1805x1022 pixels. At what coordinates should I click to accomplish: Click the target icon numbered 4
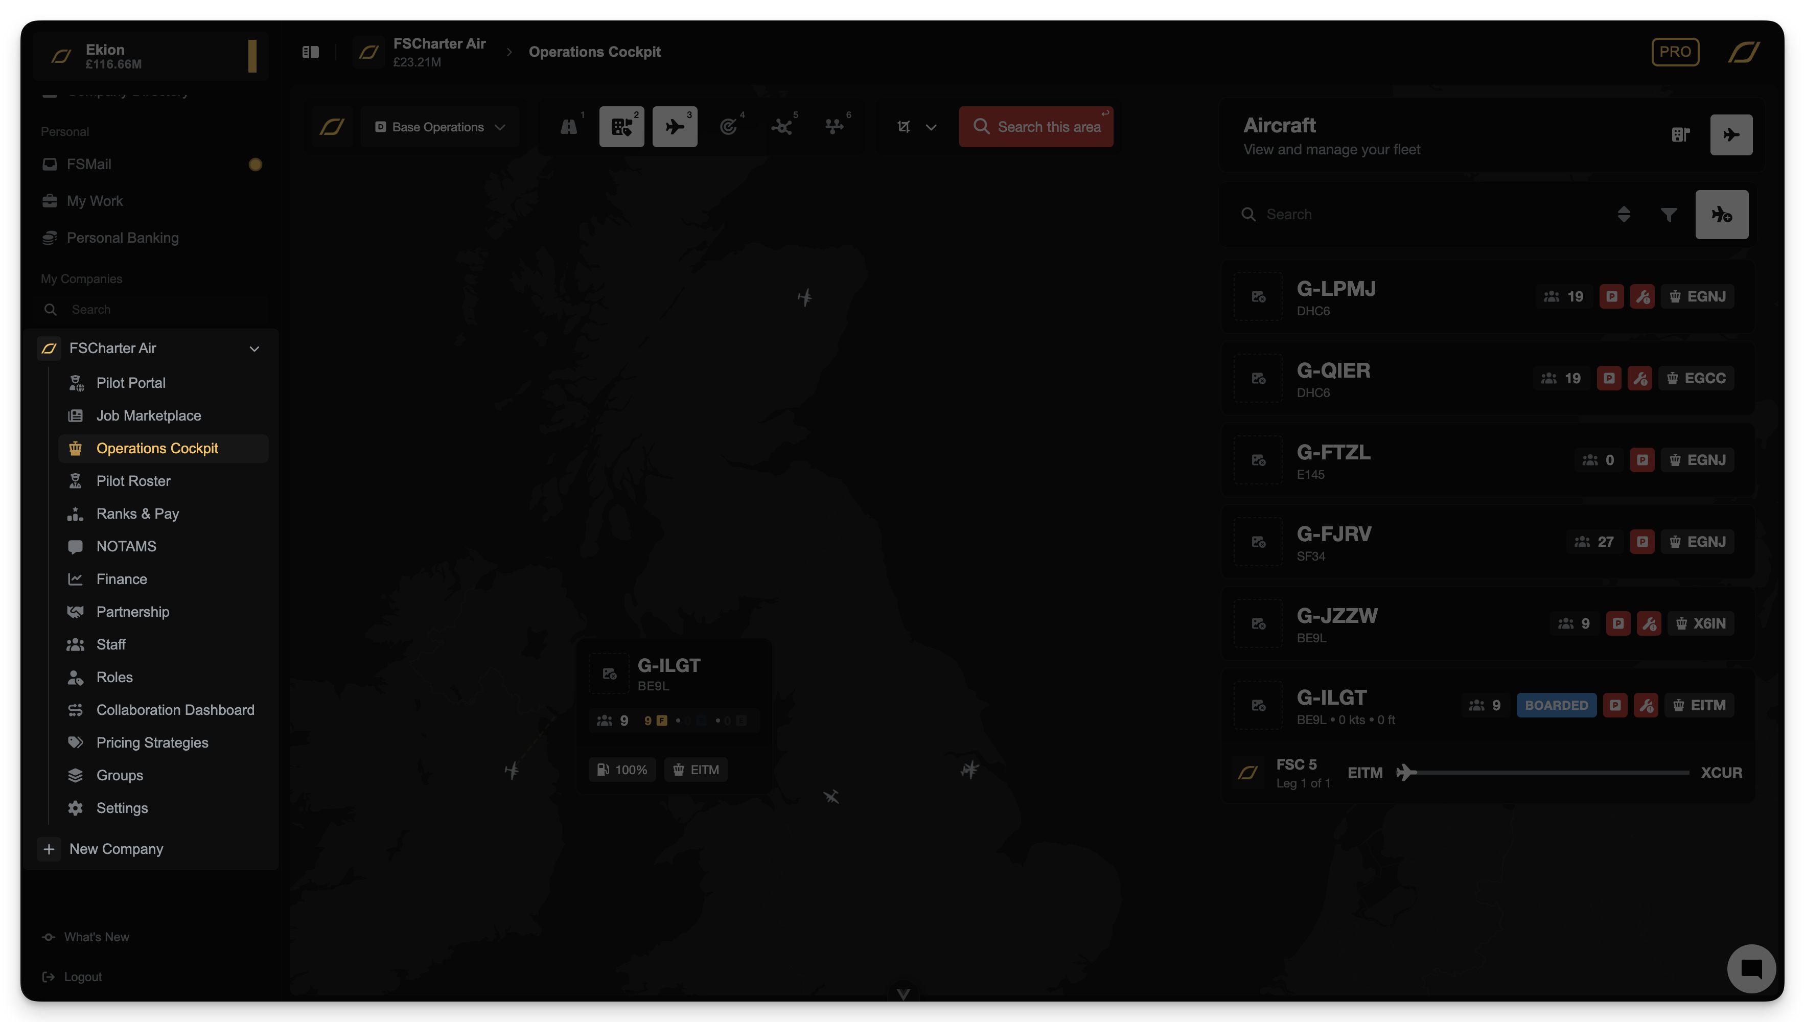tap(728, 127)
